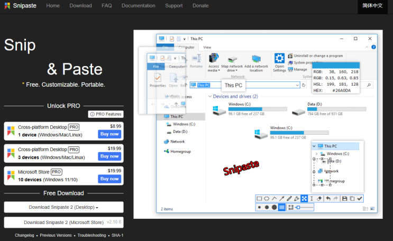Image resolution: width=393 pixels, height=241 pixels.
Task: Choose the medium dot brush size
Action: [x=267, y=207]
